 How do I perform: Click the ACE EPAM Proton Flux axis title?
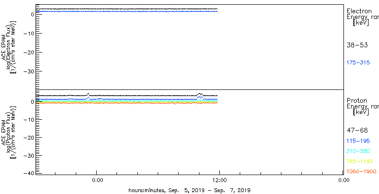9,132
